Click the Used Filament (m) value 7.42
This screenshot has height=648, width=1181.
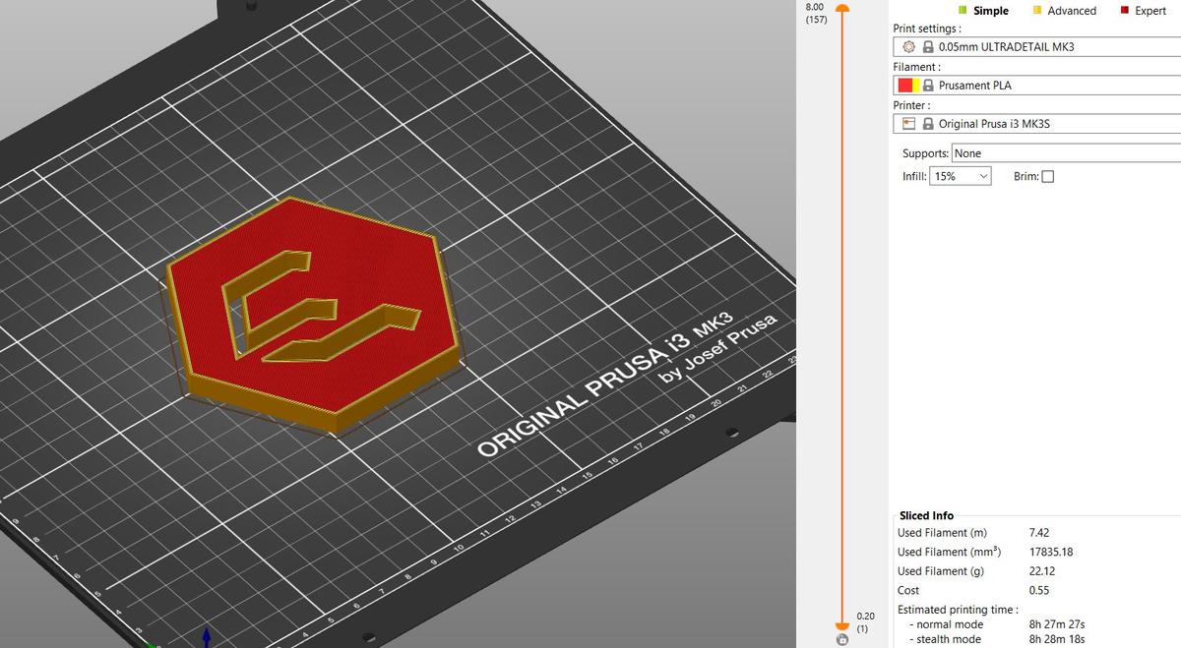pos(1040,533)
